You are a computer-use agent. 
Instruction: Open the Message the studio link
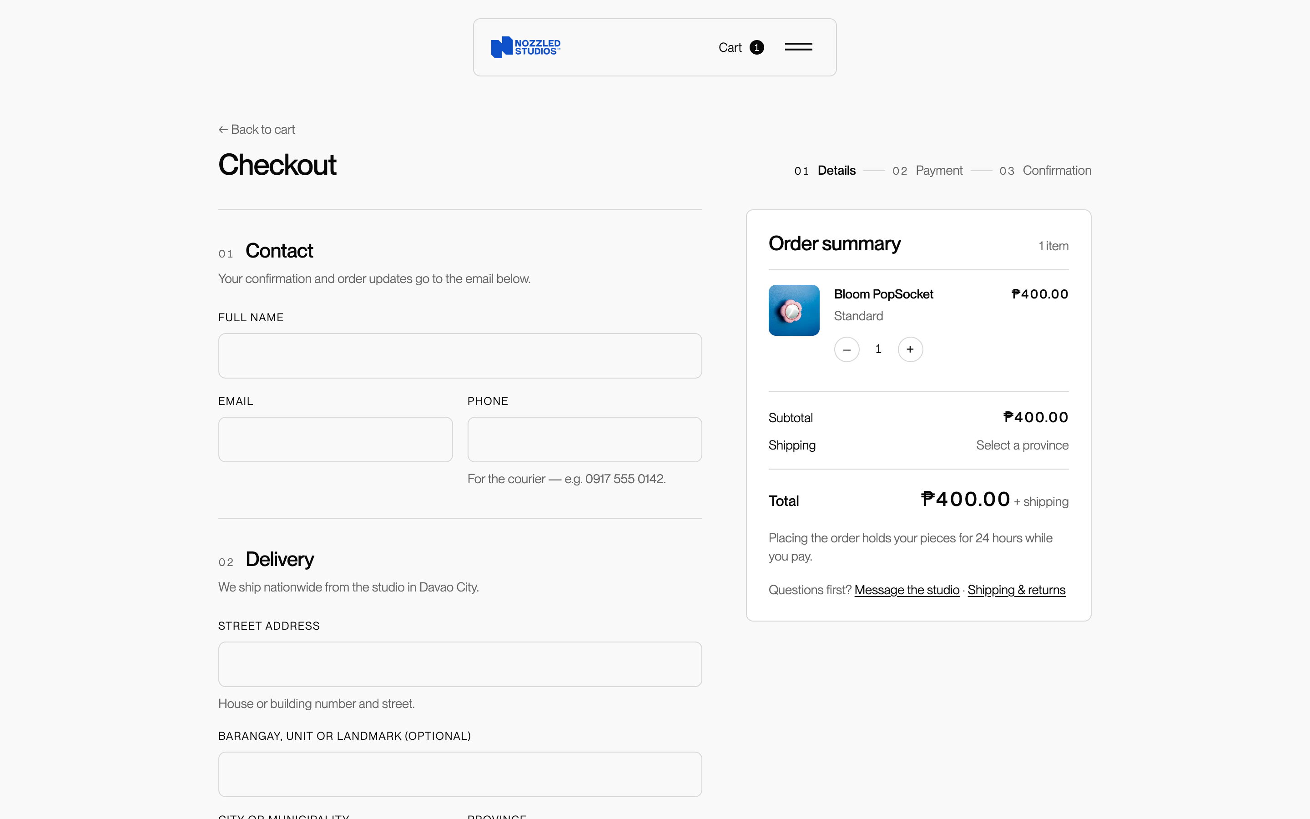click(907, 590)
